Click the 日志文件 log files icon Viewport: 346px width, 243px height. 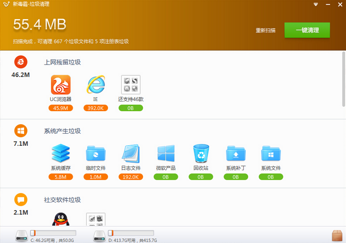[x=131, y=154]
